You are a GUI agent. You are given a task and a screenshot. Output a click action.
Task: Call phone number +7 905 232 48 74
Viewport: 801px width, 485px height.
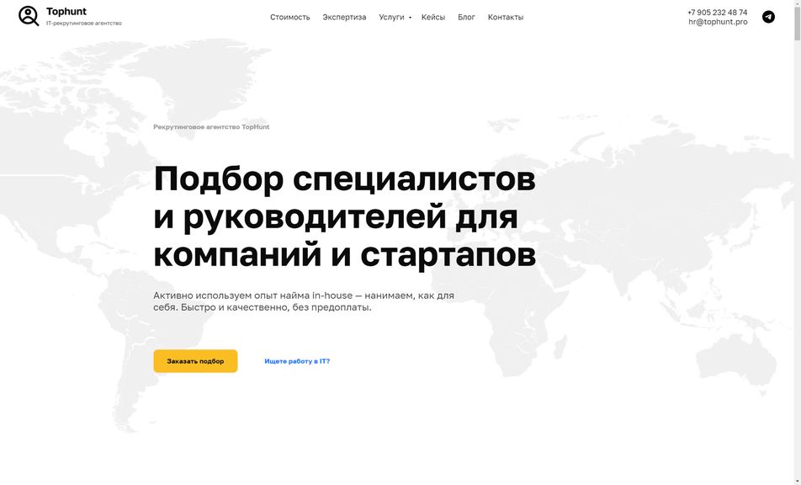pos(717,13)
